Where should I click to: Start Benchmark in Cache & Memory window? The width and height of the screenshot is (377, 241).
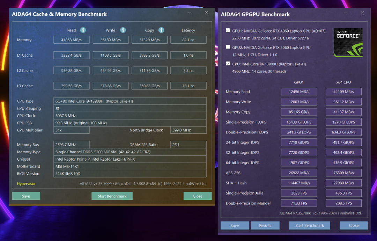[112, 196]
